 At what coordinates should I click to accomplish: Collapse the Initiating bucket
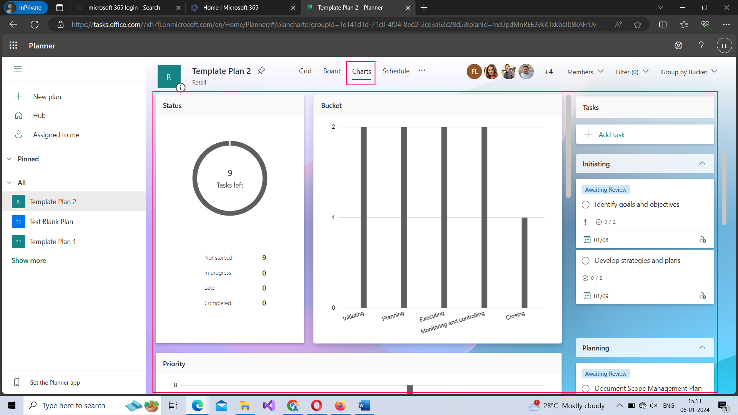(702, 164)
